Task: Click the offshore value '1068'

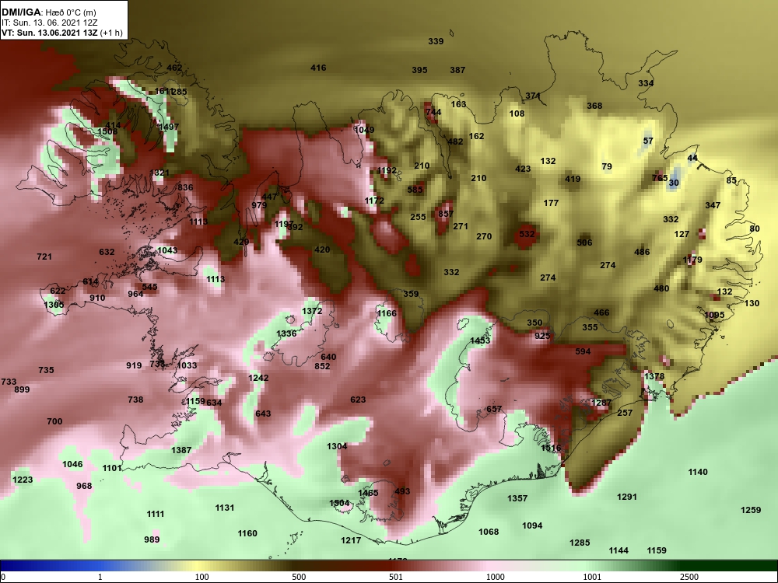Action: click(489, 532)
